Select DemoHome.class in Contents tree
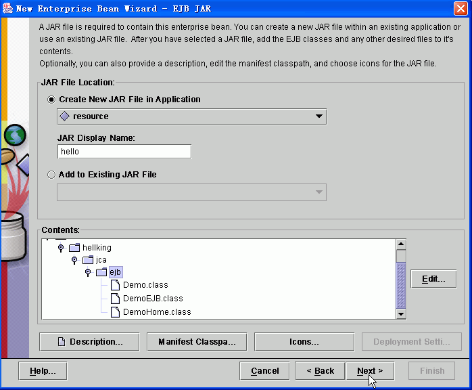The width and height of the screenshot is (472, 390). pos(157,312)
